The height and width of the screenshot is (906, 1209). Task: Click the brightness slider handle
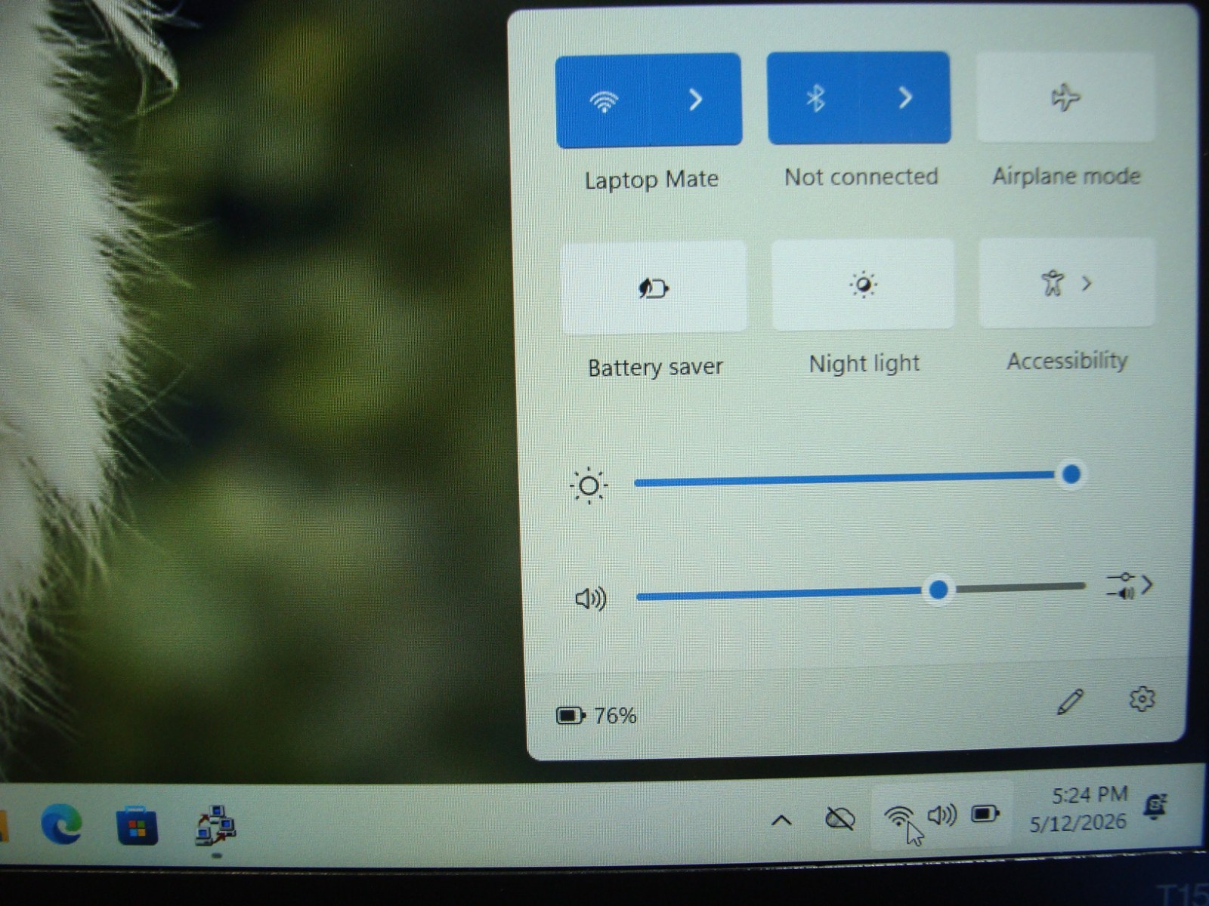pos(1071,474)
